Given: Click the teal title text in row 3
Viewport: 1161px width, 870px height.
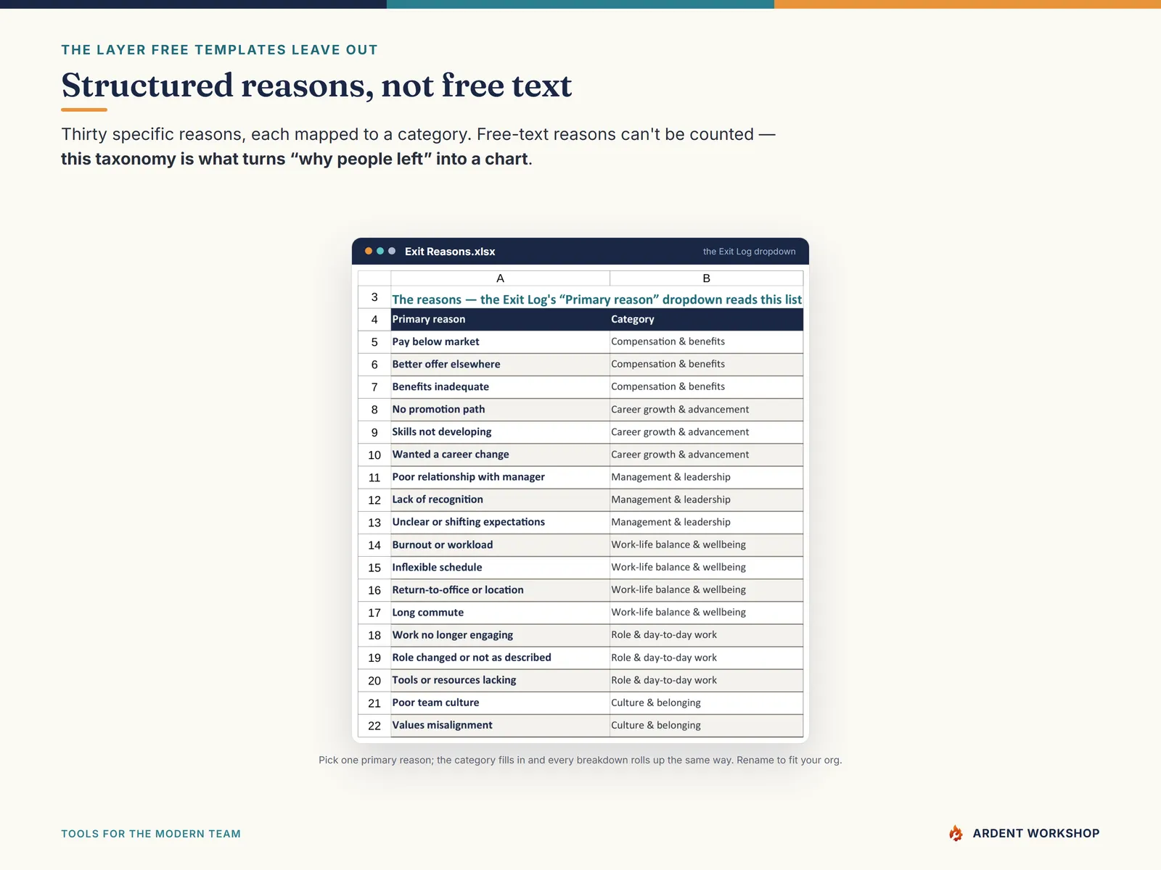Looking at the screenshot, I should (x=596, y=299).
